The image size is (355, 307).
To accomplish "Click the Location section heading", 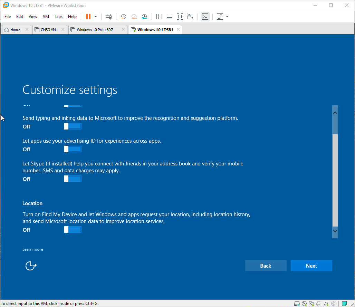I will tap(32, 203).
